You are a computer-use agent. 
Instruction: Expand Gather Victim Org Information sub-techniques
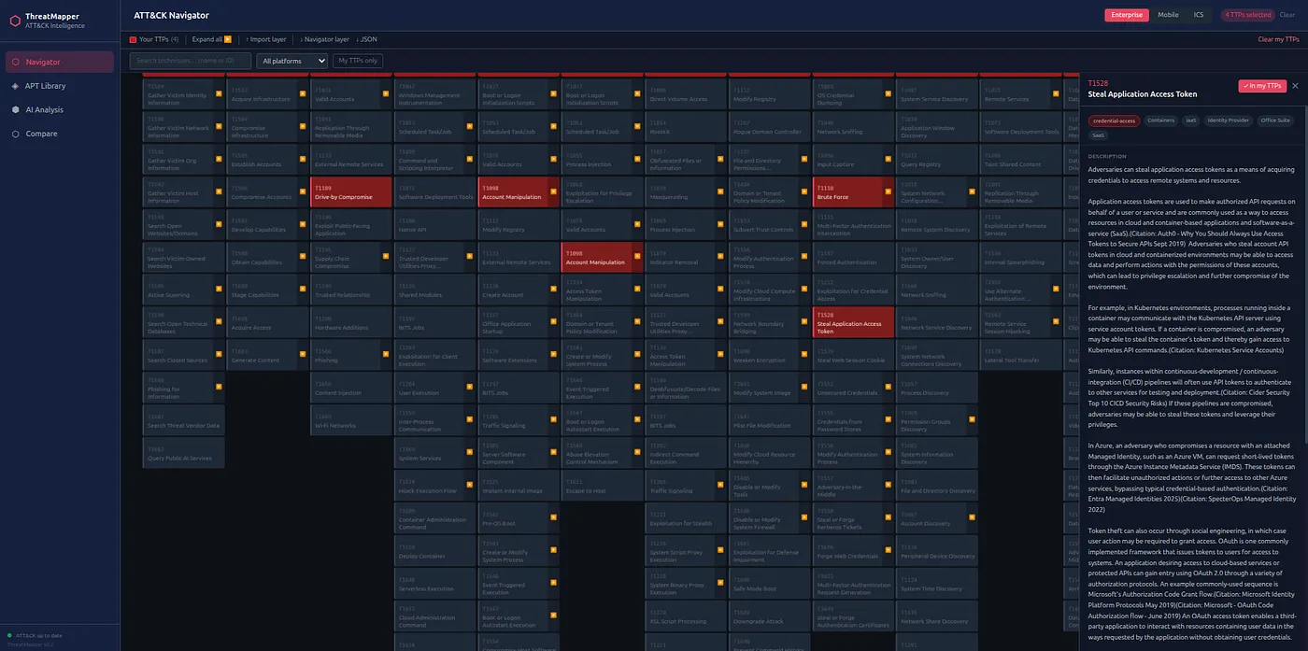point(217,160)
